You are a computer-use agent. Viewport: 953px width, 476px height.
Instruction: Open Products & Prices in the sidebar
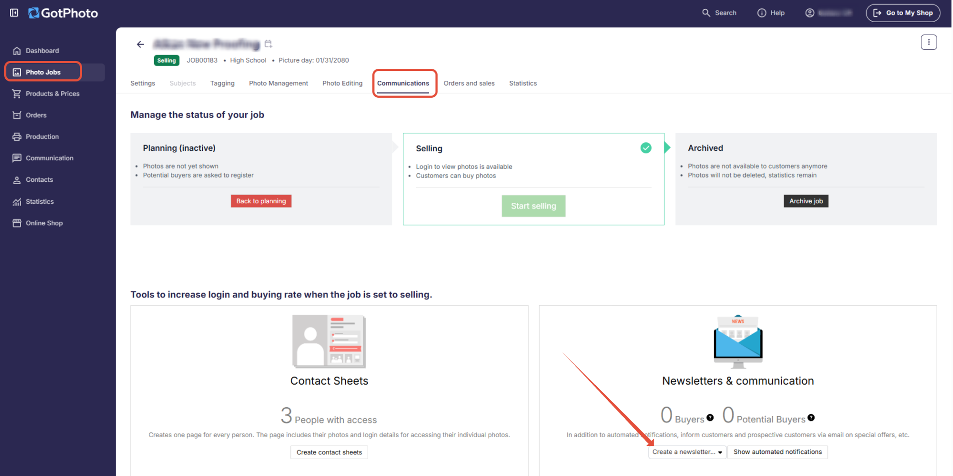[53, 94]
